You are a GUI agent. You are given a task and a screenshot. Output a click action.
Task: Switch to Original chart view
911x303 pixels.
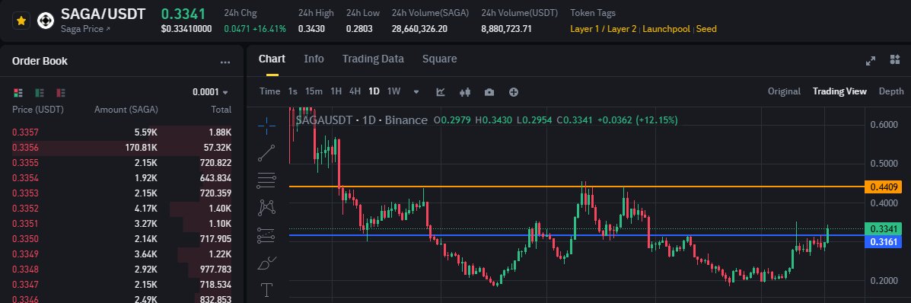click(x=785, y=91)
